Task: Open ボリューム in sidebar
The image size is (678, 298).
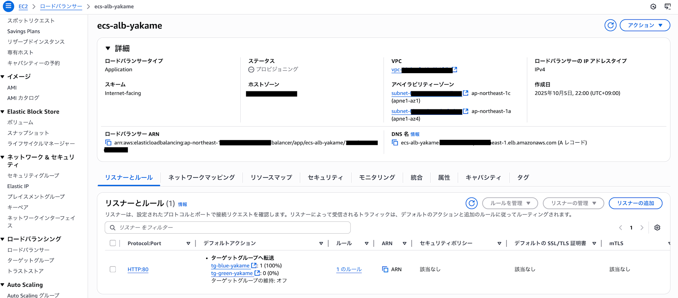Action: tap(20, 122)
